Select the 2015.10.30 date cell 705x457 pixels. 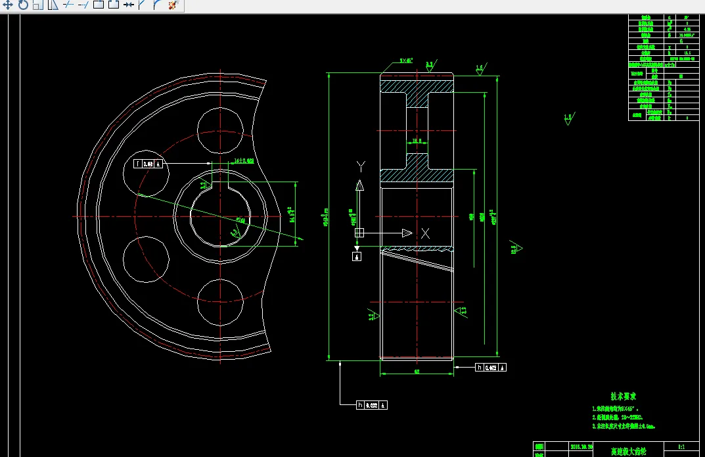581,446
